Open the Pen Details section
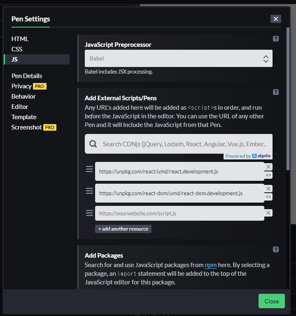This screenshot has width=296, height=316. (x=27, y=76)
